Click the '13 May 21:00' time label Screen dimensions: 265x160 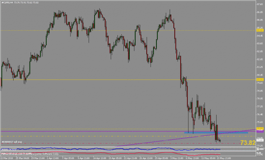[x=223, y=158]
